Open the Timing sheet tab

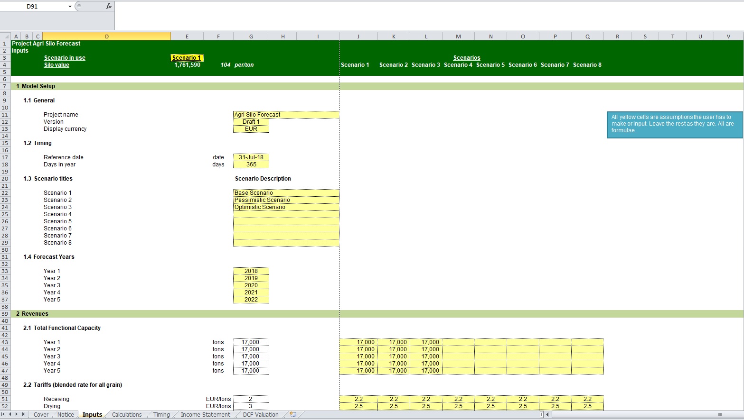pyautogui.click(x=161, y=415)
